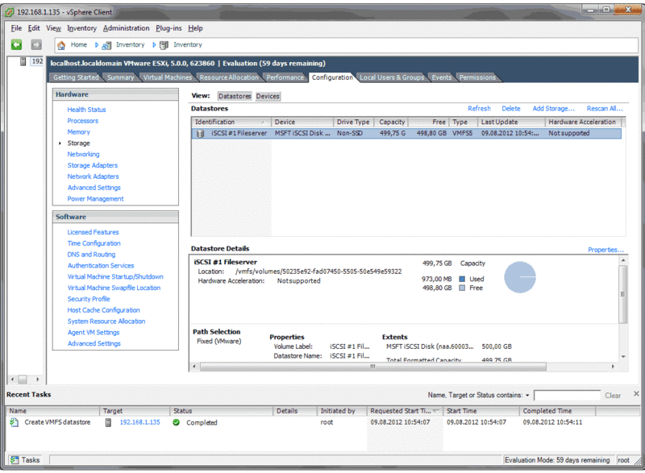Switch to the Virtual Machines tab
This screenshot has width=645, height=473.
click(x=168, y=77)
